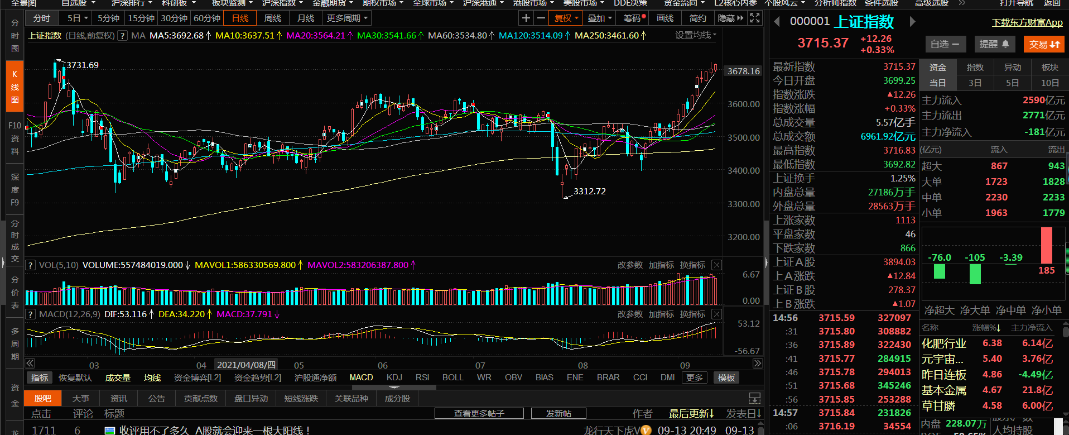Image resolution: width=1069 pixels, height=435 pixels.
Task: Zoom in the K-line chart with plus icon
Action: tap(526, 18)
